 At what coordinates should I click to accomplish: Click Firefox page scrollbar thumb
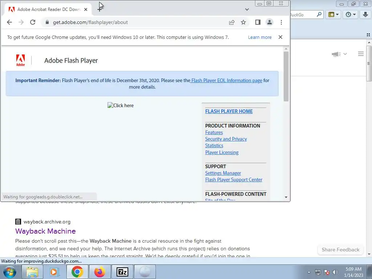[x=369, y=64]
